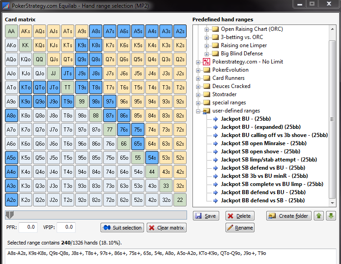Click the PFR value field
Viewport: 341px width, 264px height.
28,227
